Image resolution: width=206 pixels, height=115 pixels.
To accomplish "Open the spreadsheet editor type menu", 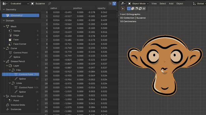I will [x=5, y=3].
